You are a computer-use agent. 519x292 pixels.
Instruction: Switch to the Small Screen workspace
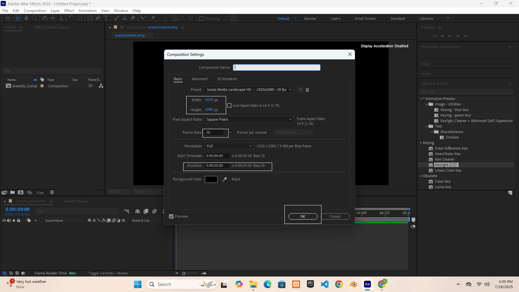(x=365, y=18)
